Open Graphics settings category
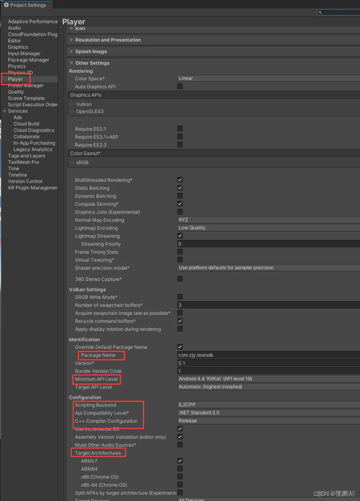 tap(18, 47)
